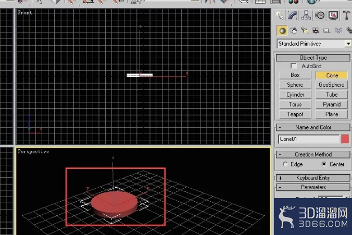This screenshot has width=352, height=235.
Task: Click the highlighted Cone button
Action: pyautogui.click(x=332, y=75)
